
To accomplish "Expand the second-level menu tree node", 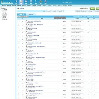I will tap(1, 10).
